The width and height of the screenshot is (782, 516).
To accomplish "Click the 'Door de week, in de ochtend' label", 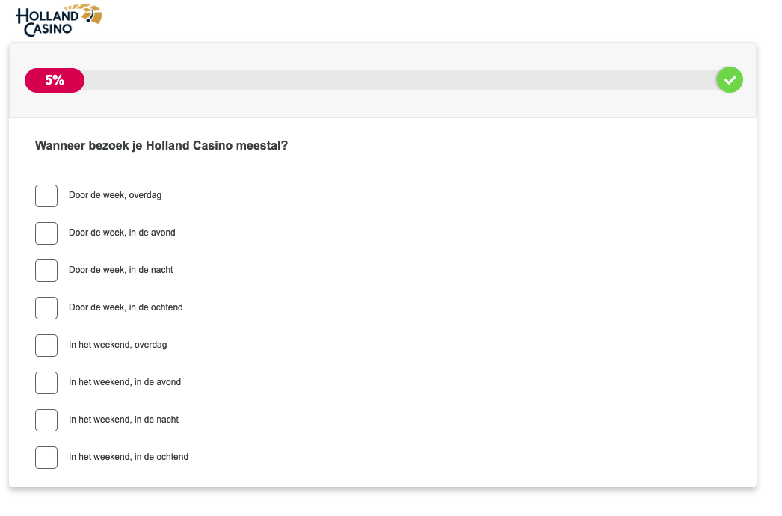I will point(126,307).
